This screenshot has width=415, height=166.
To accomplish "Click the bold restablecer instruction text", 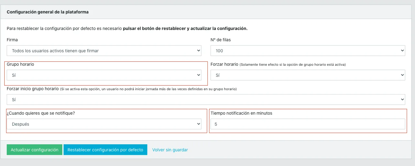I will click(185, 28).
